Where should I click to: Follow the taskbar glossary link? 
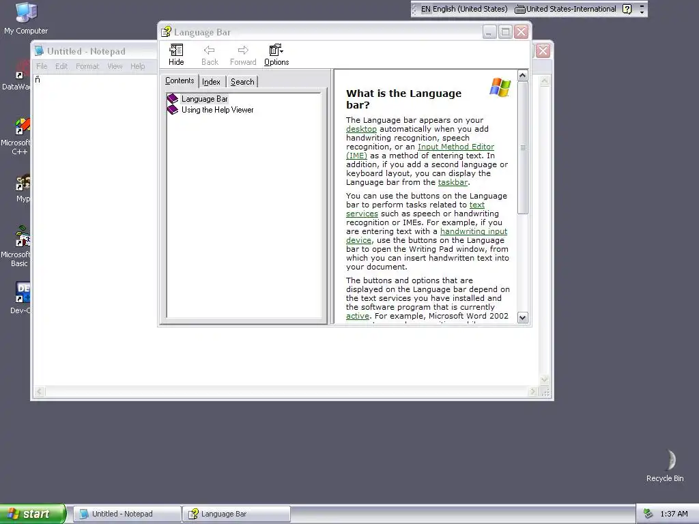453,182
